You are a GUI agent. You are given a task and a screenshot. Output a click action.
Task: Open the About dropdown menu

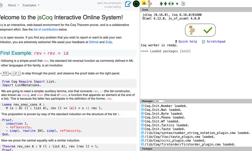tap(13, 5)
